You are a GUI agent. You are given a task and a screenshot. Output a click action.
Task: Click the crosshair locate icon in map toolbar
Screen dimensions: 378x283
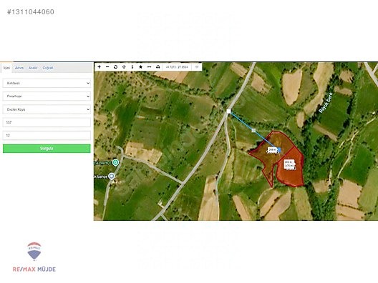pyautogui.click(x=124, y=66)
